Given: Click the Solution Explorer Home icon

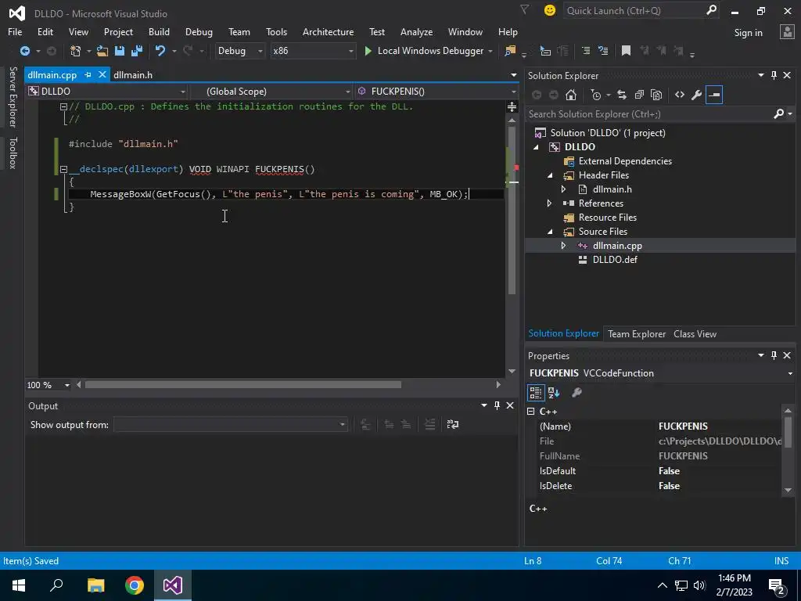Looking at the screenshot, I should 571,95.
